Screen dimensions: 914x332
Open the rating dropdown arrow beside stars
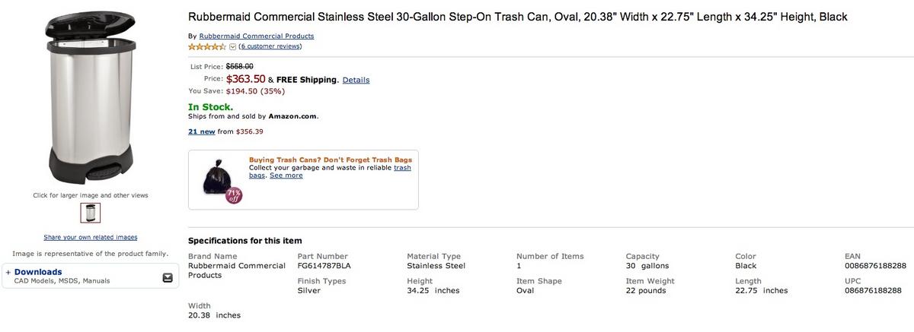point(232,46)
